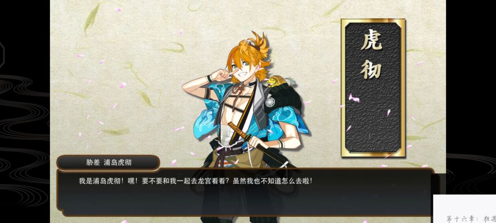Click the hand pointing at his eye
The width and height of the screenshot is (496, 223).
(223, 75)
